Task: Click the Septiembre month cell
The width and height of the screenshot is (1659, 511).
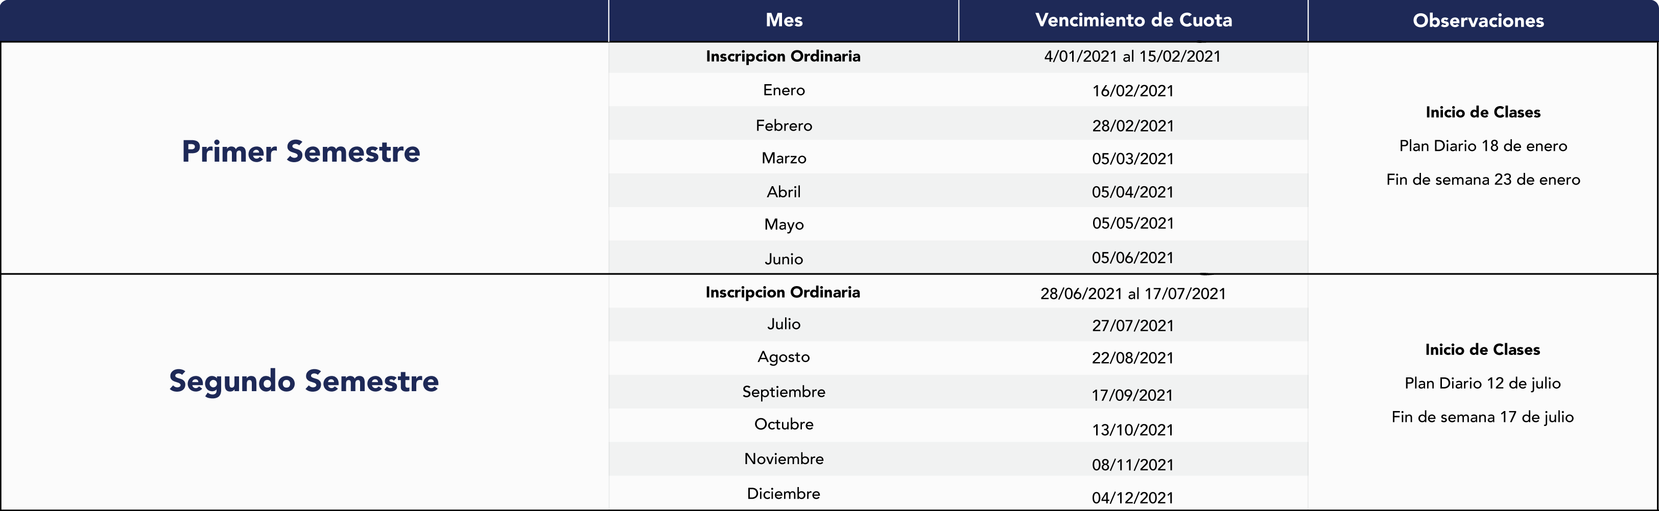Action: point(784,392)
